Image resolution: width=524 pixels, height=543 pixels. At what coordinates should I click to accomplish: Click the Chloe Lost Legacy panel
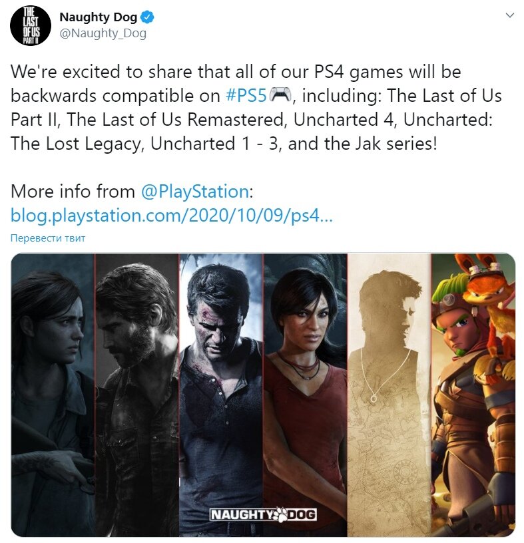click(306, 395)
